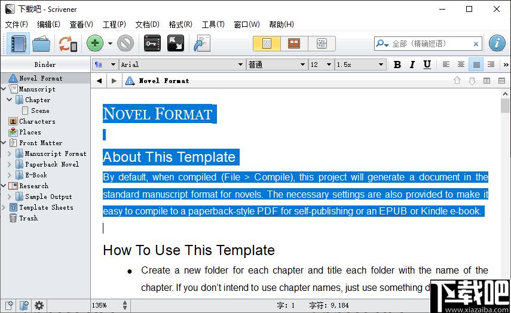The height and width of the screenshot is (313, 511).
Task: Switch to Corkboard view mode
Action: [294, 44]
